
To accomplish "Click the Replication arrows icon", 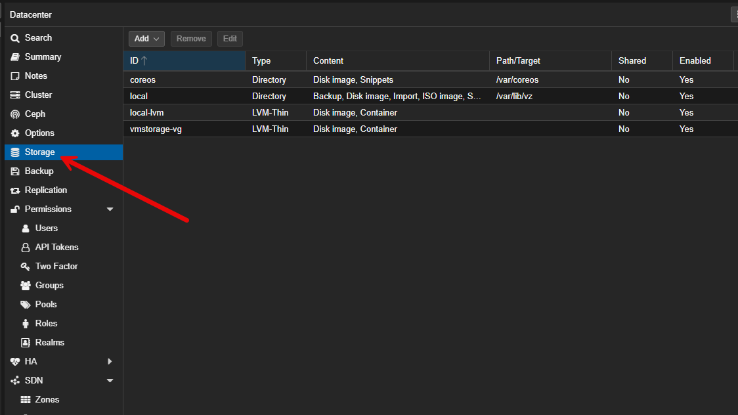I will tap(14, 190).
